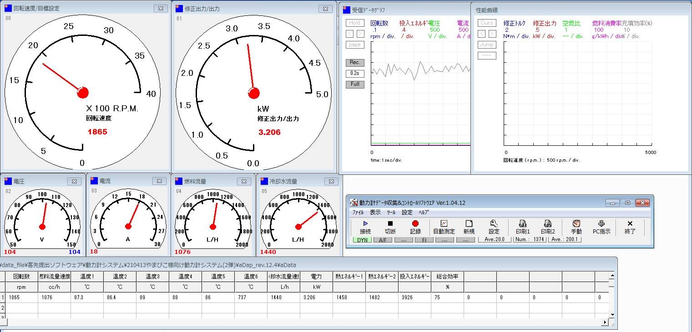Open the 設定 menu in menu bar
This screenshot has width=692, height=332.
pos(407,212)
